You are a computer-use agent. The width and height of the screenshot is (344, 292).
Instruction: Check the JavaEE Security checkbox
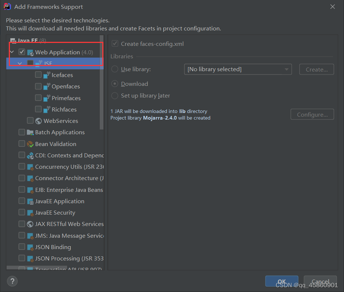pyautogui.click(x=22, y=212)
